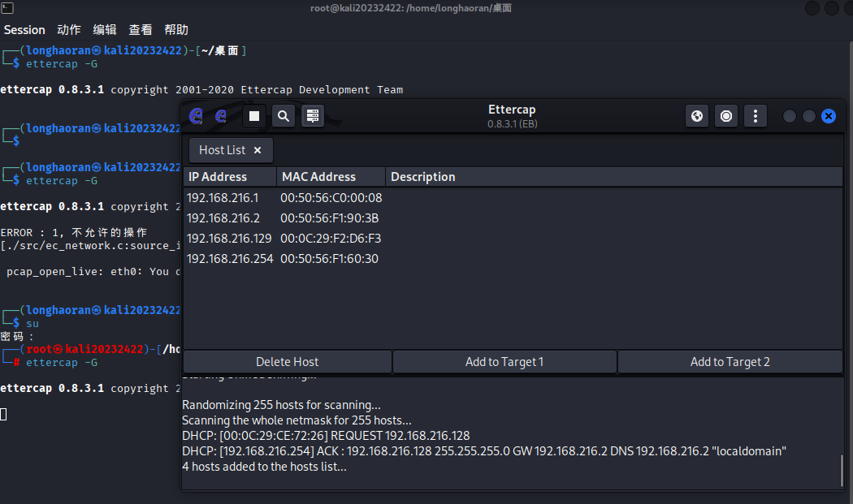Select host row 192.168.216.2
Viewport: 853px width, 504px height.
tap(513, 218)
